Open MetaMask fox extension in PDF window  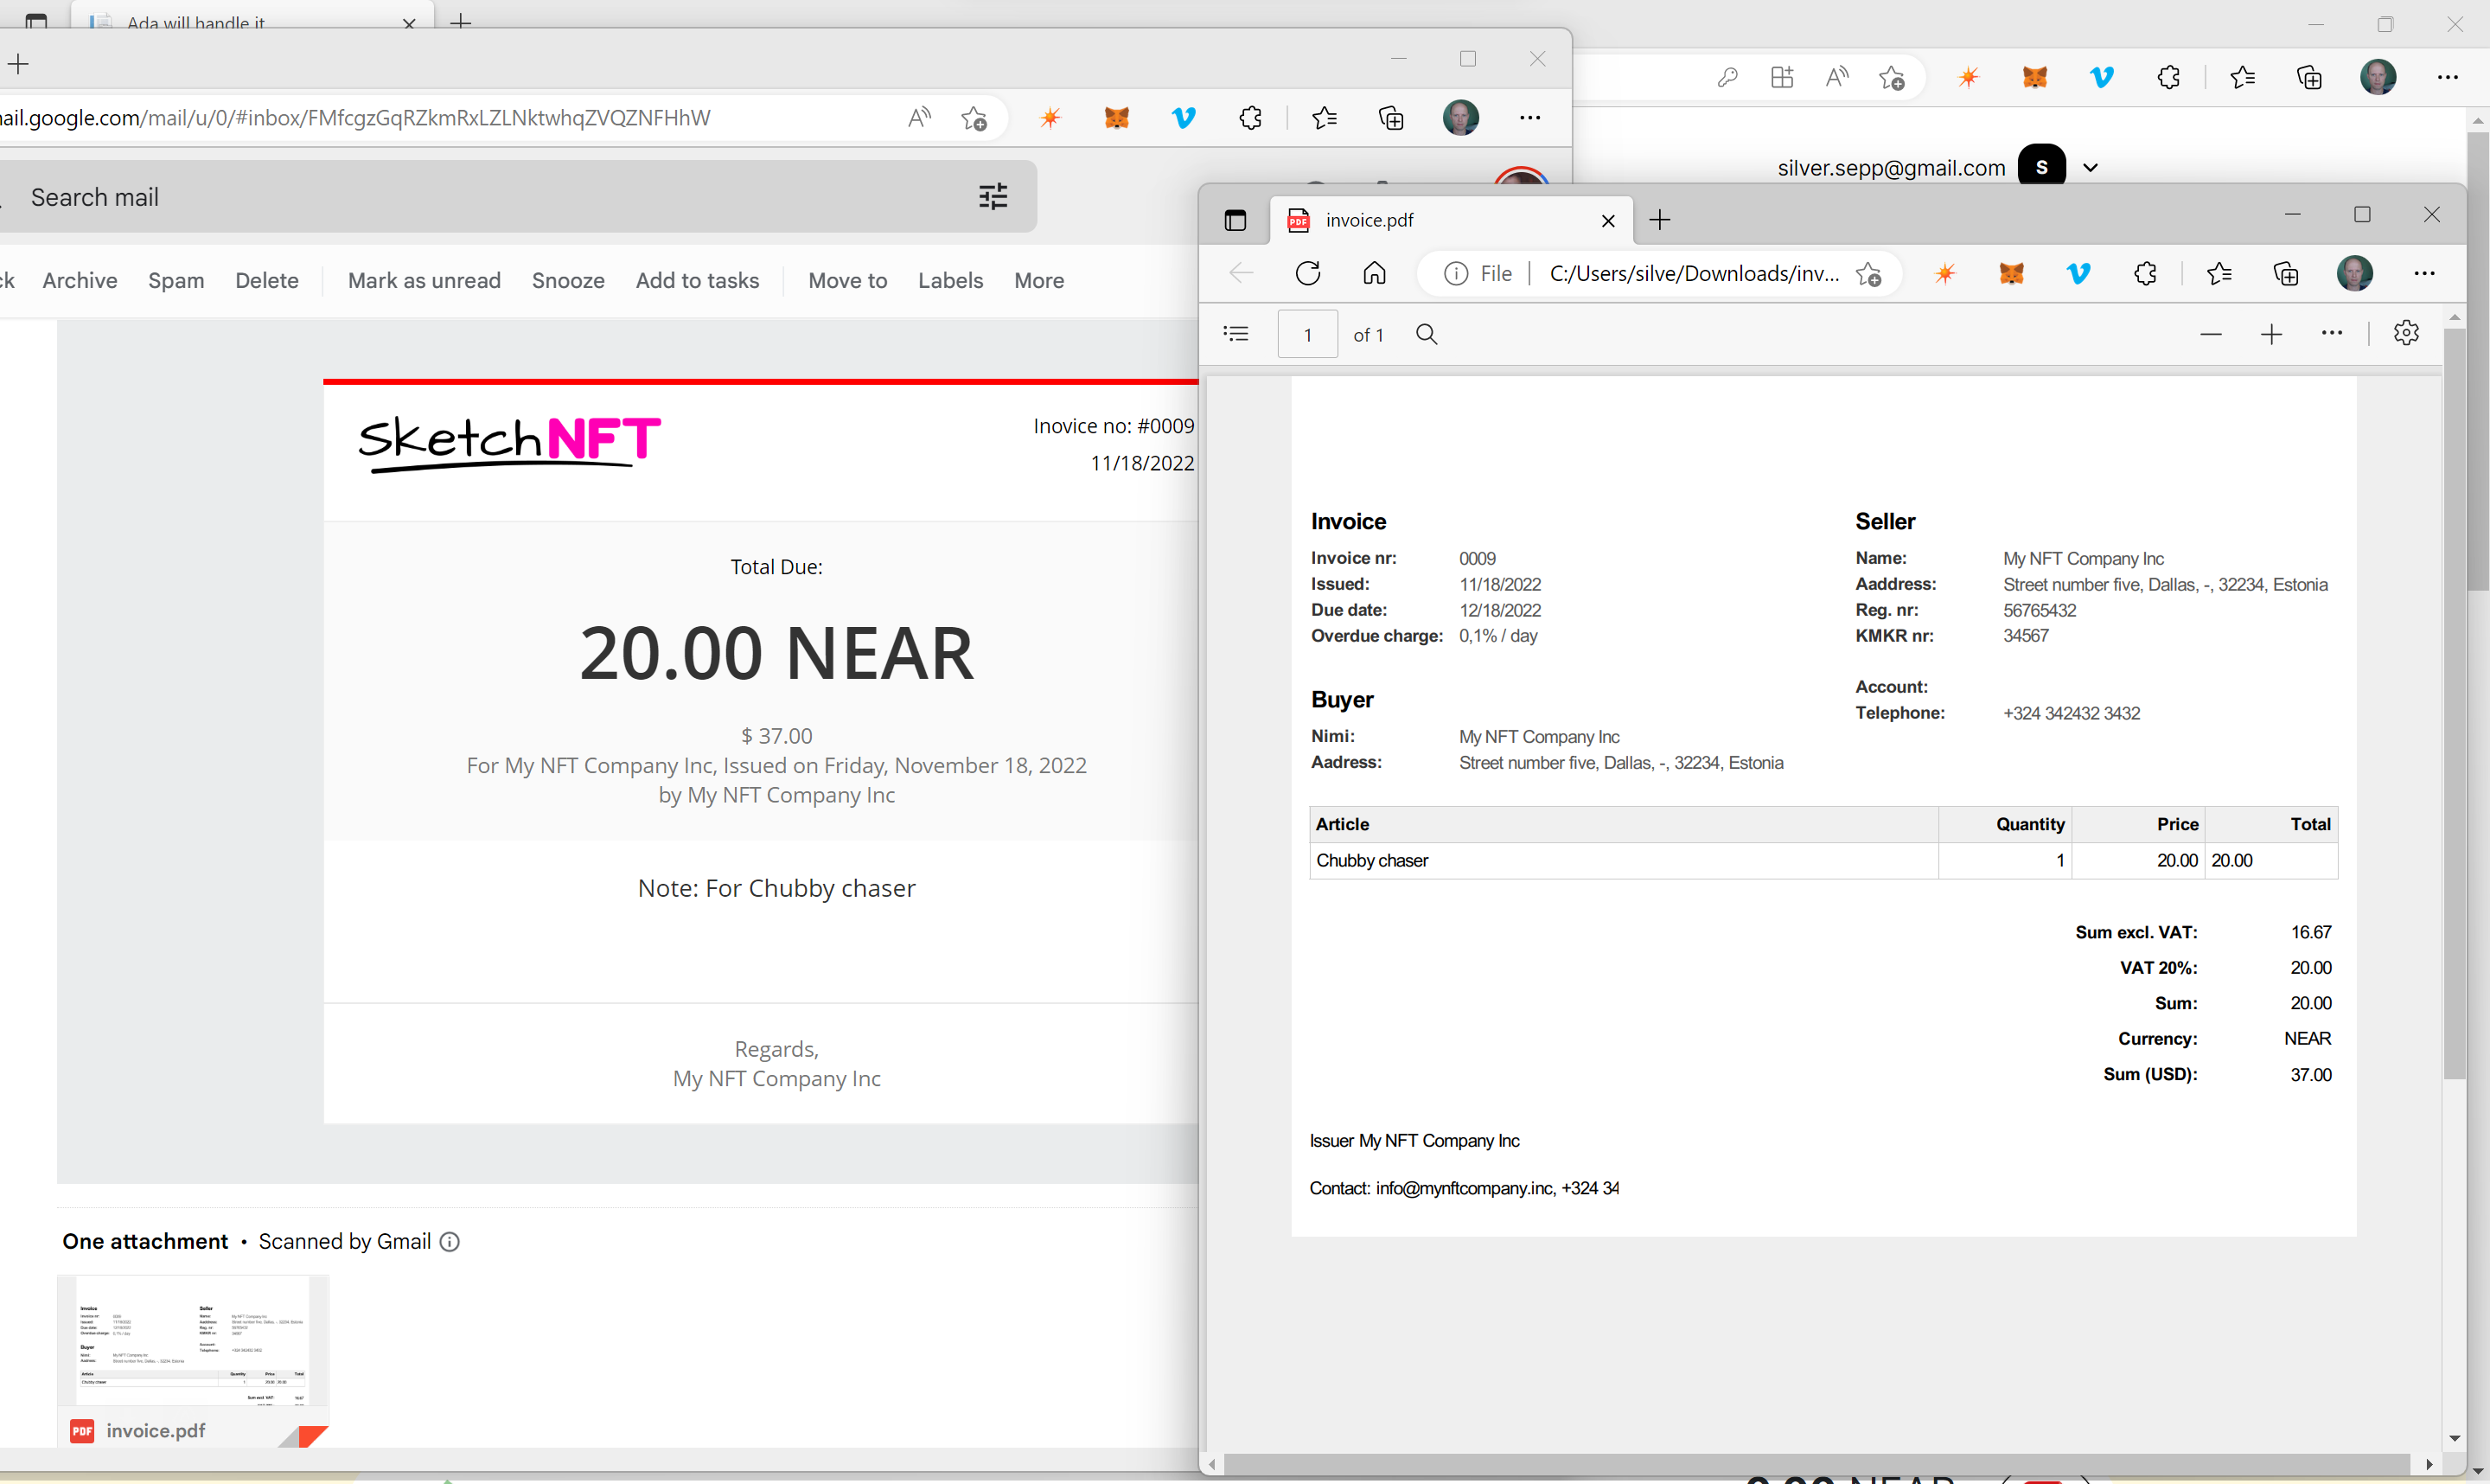point(2011,273)
